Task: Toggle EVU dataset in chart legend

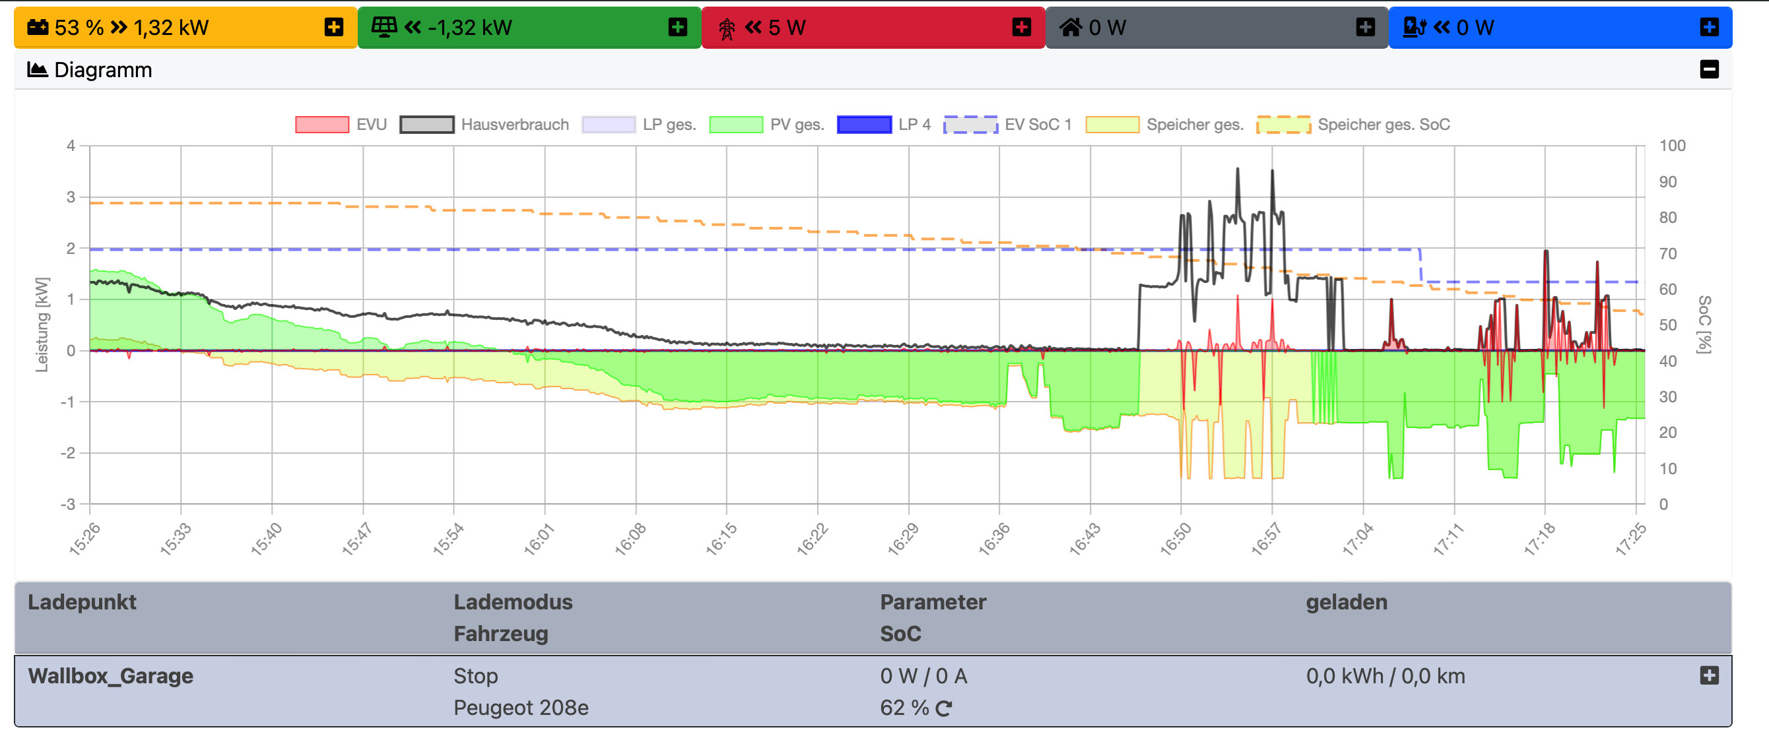Action: pyautogui.click(x=322, y=124)
